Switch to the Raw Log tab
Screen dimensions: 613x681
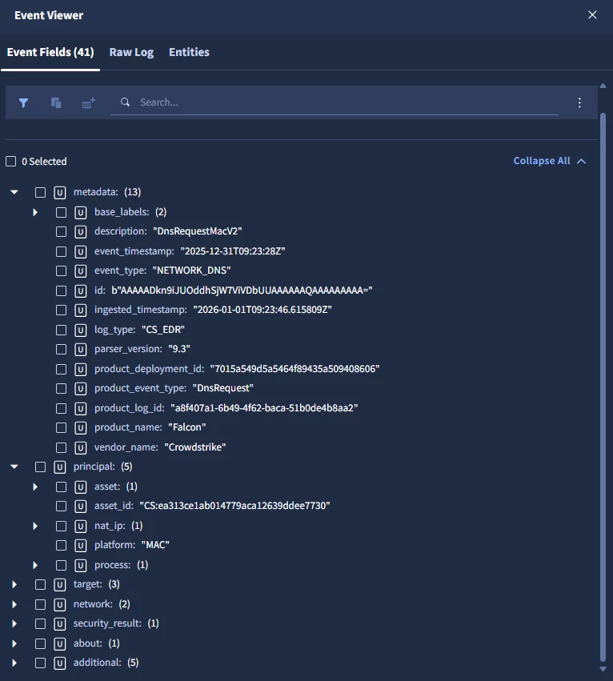pyautogui.click(x=131, y=52)
